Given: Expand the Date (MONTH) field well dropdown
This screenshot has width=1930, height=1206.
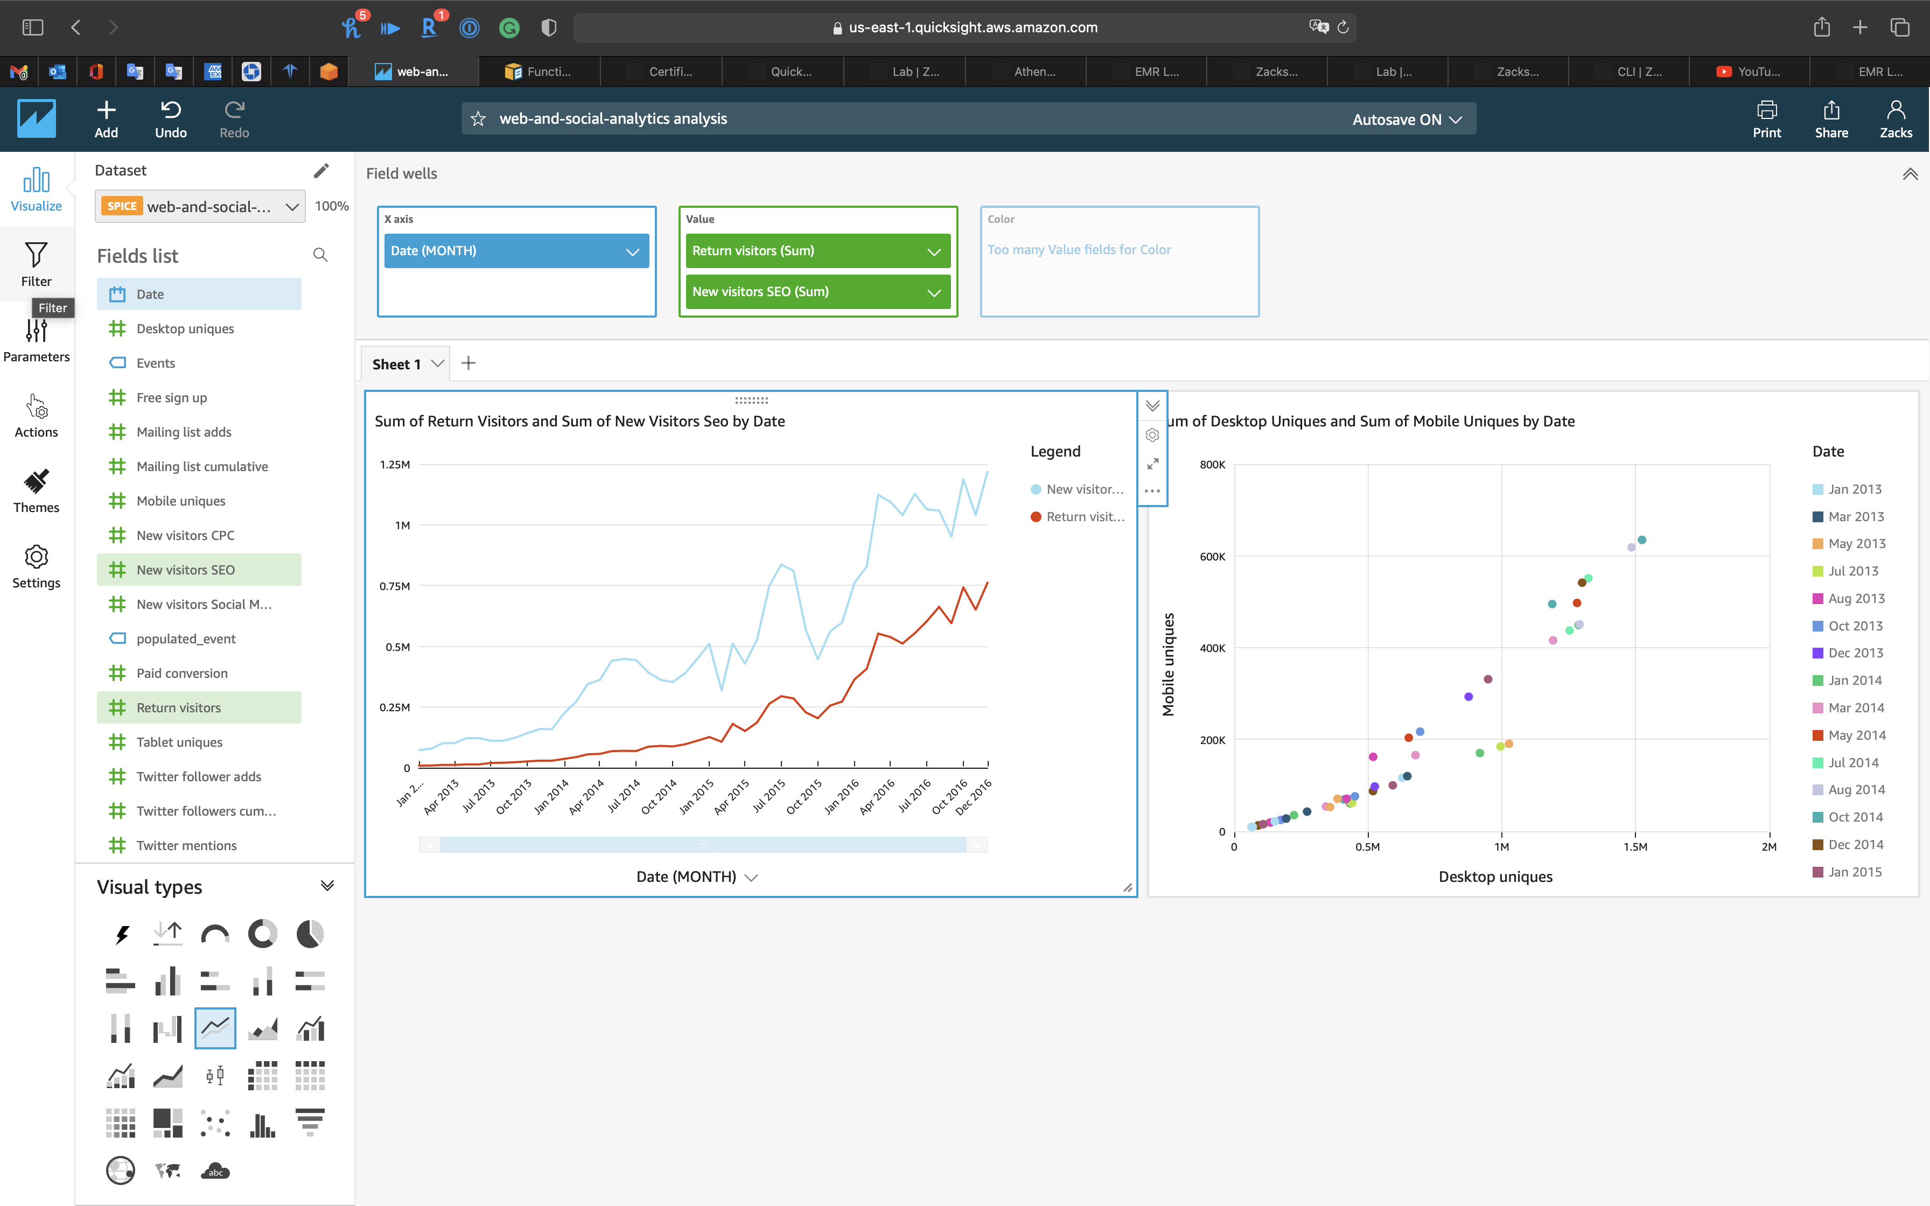Looking at the screenshot, I should [632, 251].
